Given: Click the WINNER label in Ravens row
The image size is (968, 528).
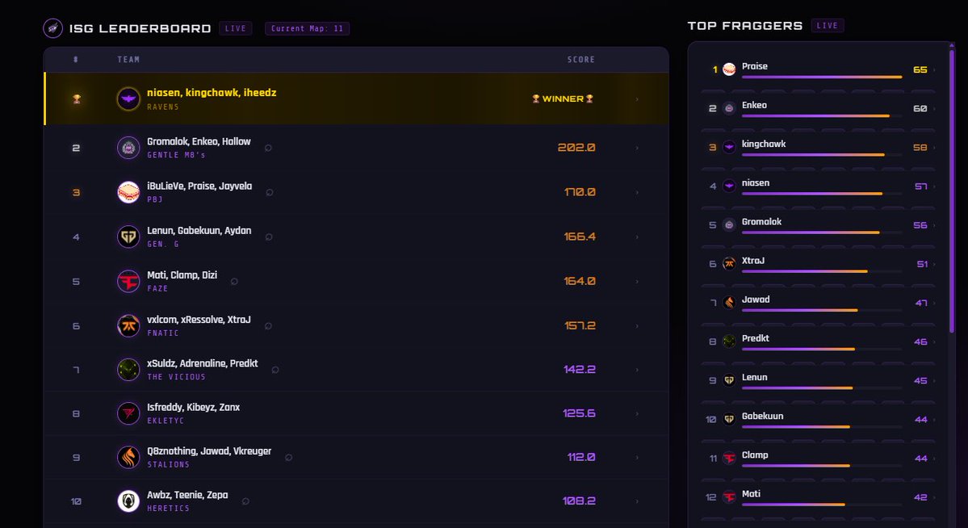Looking at the screenshot, I should click(x=563, y=98).
